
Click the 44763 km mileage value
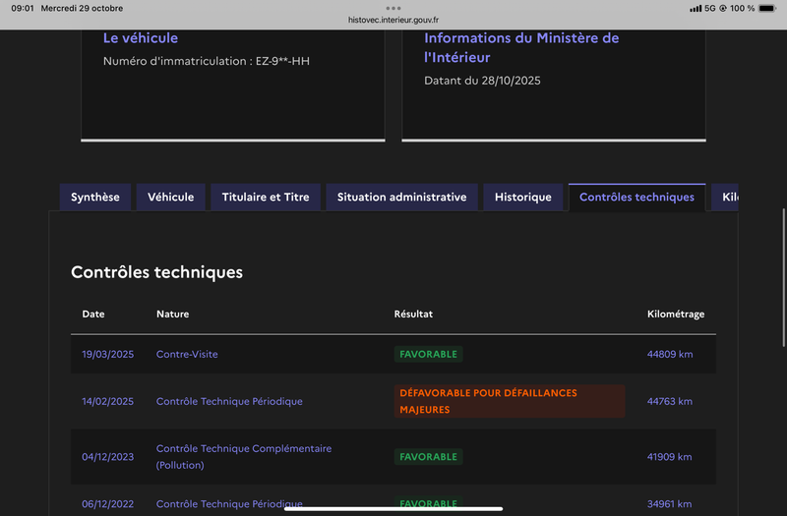(669, 401)
